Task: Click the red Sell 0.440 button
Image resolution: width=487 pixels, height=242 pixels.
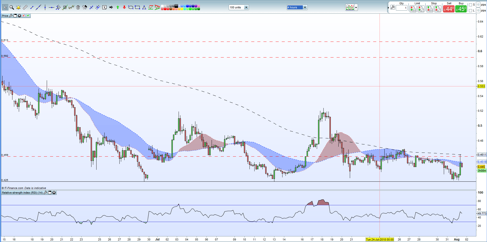Action: tap(449, 9)
